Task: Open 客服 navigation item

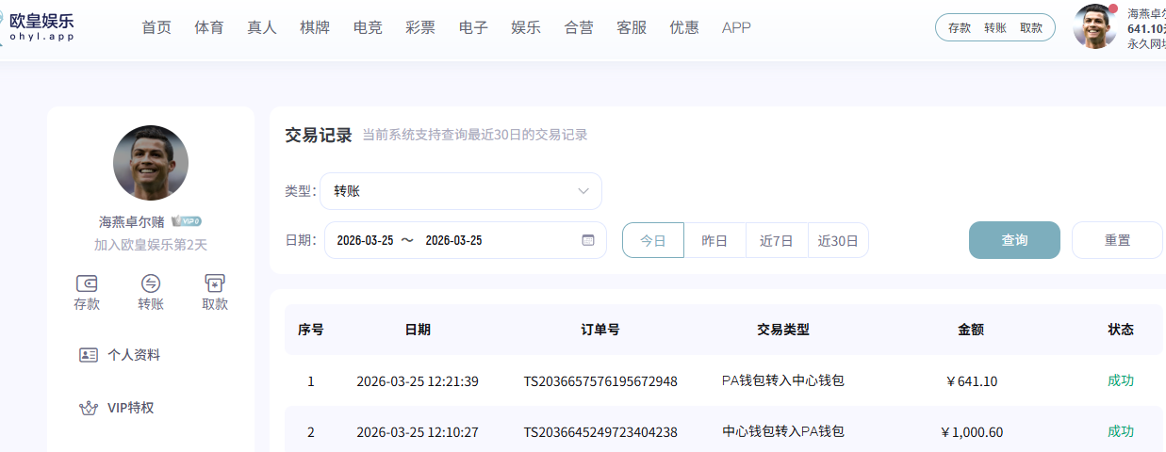Action: point(632,27)
